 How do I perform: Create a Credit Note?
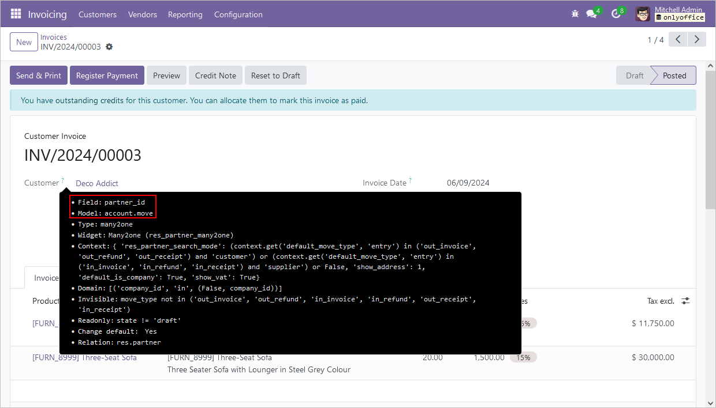(x=215, y=75)
